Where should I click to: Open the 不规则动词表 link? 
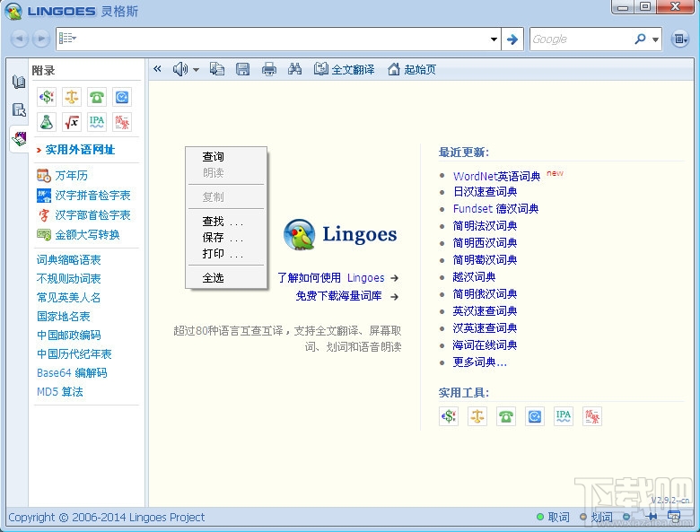[x=69, y=278]
